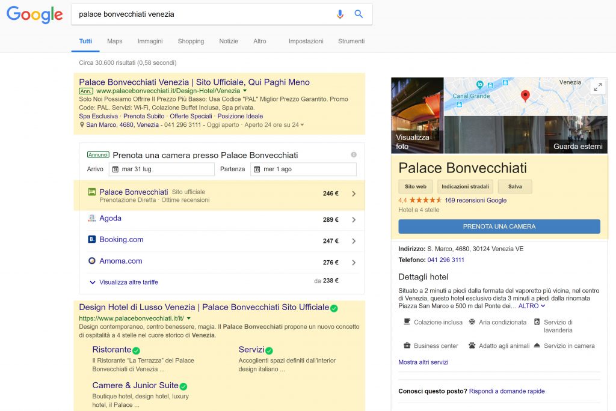Click the Servizio di lavanderia icon

(x=537, y=321)
